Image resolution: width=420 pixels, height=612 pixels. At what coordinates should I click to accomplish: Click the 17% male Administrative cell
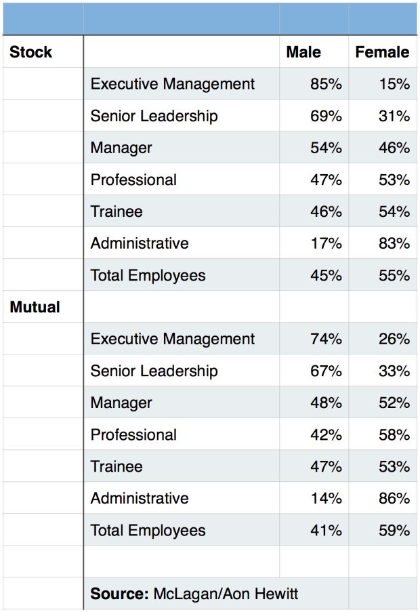326,243
